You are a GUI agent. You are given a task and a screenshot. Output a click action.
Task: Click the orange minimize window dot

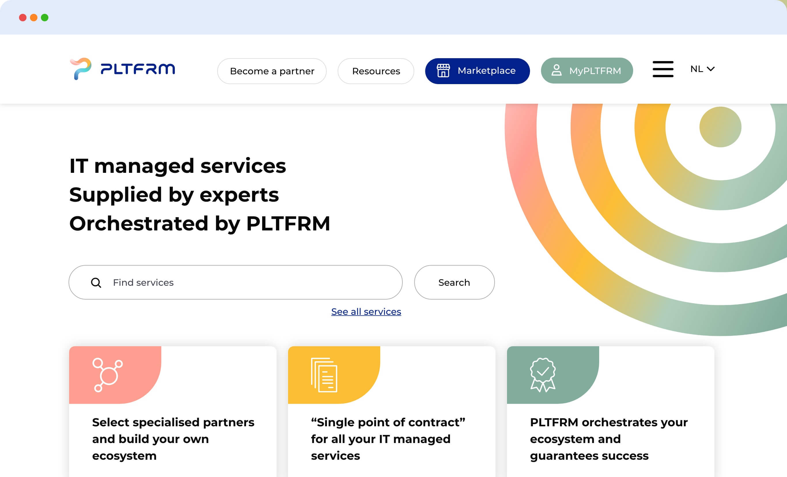click(x=34, y=18)
